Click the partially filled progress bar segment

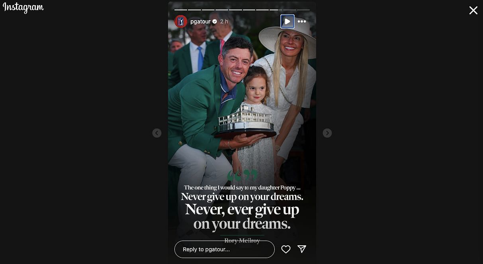click(276, 10)
